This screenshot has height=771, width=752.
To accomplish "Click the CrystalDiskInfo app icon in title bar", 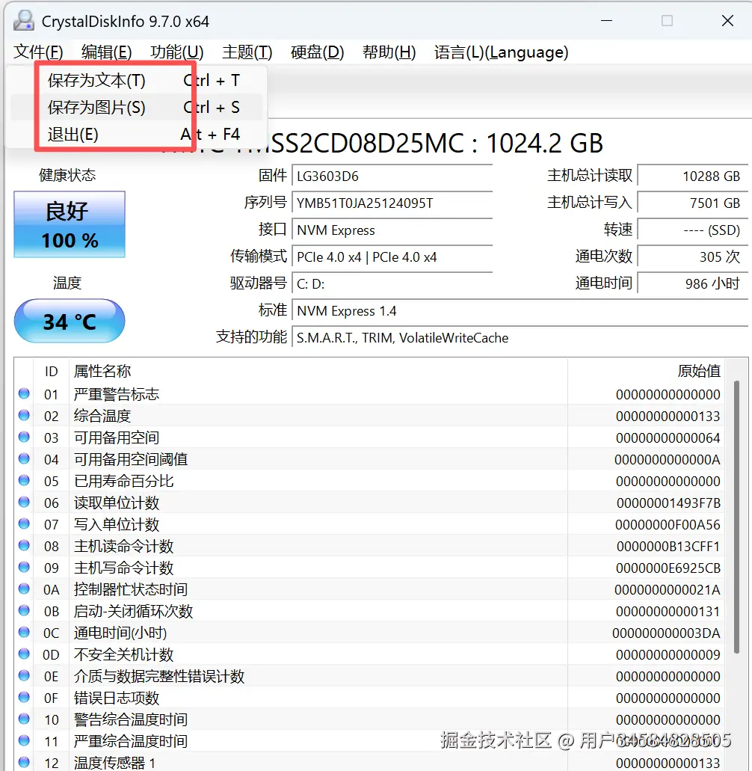I will point(24,21).
